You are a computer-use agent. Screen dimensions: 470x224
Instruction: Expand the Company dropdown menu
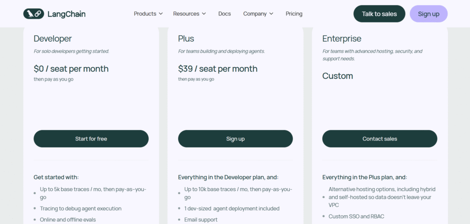tap(258, 14)
